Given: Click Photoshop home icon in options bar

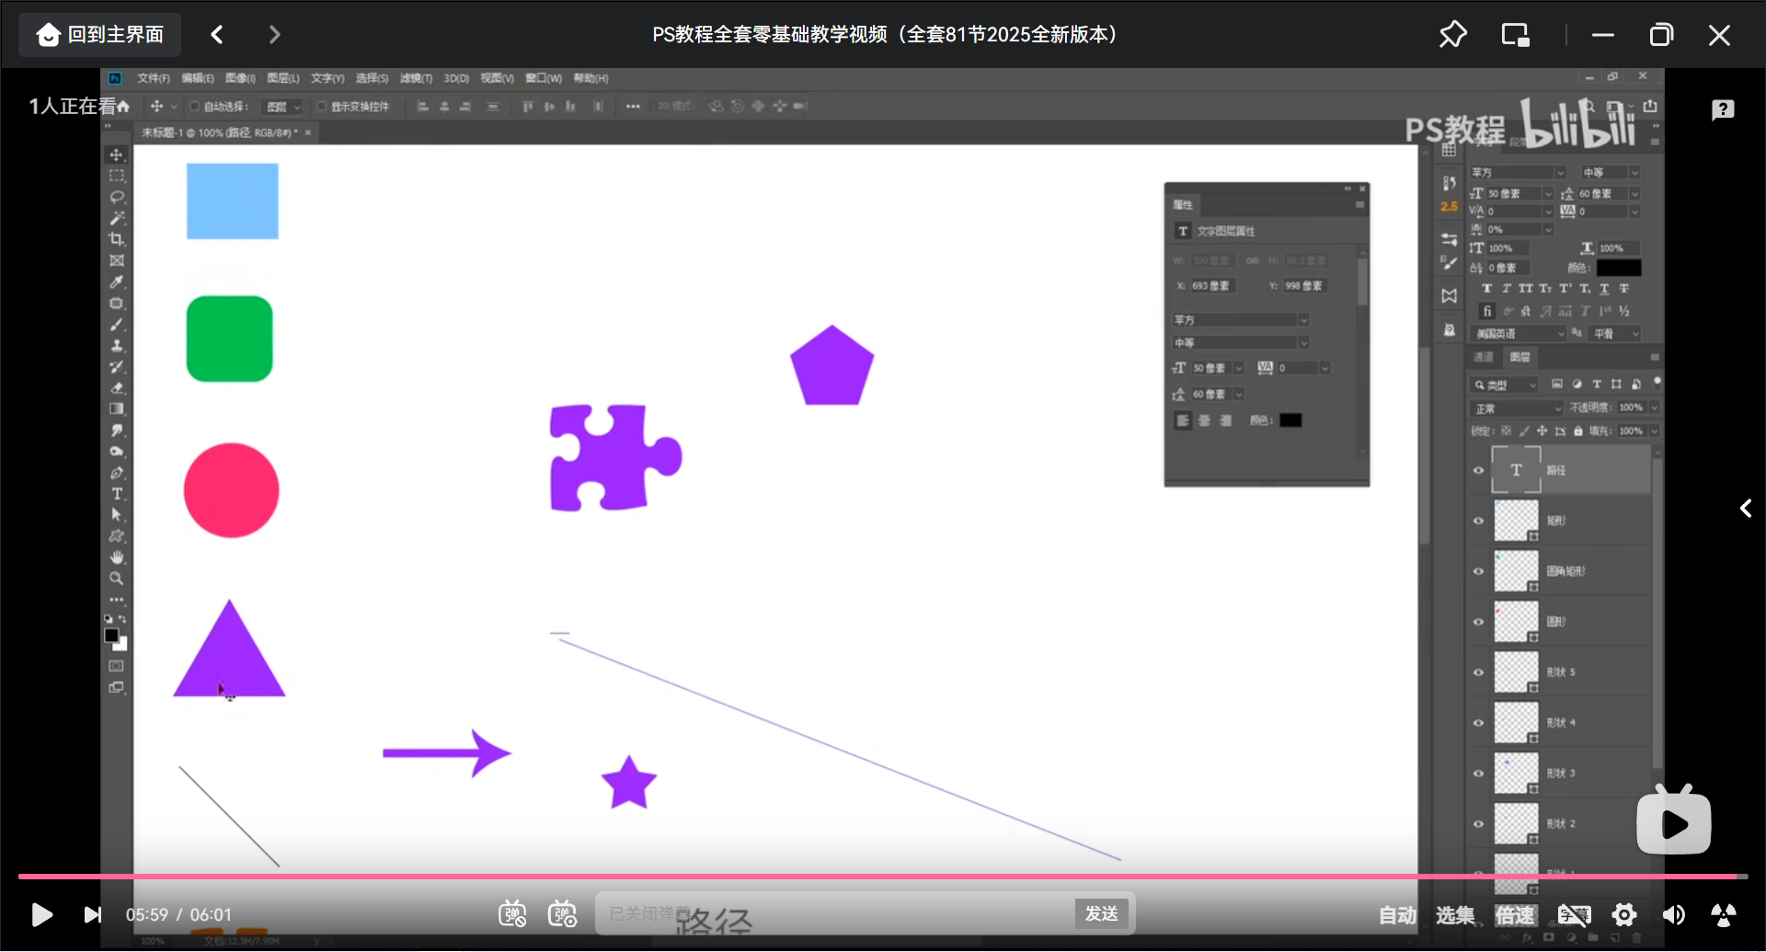Looking at the screenshot, I should click(x=122, y=107).
